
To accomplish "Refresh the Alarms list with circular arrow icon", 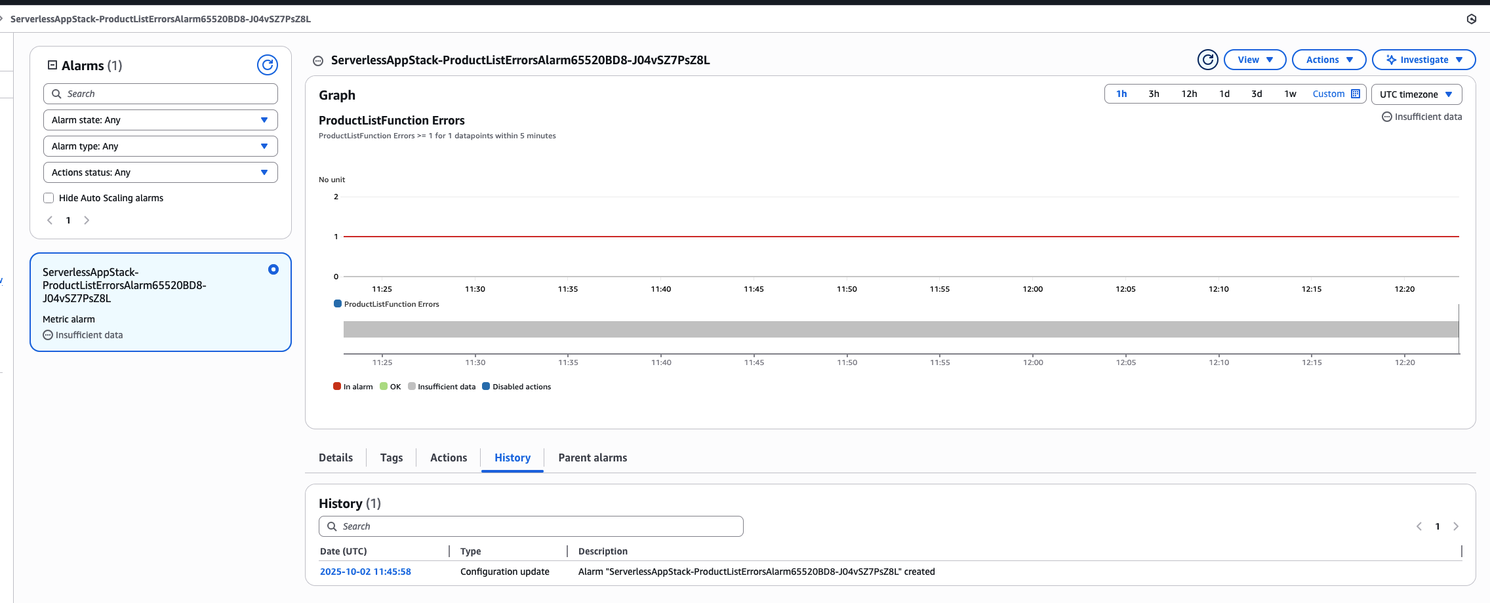I will click(268, 65).
